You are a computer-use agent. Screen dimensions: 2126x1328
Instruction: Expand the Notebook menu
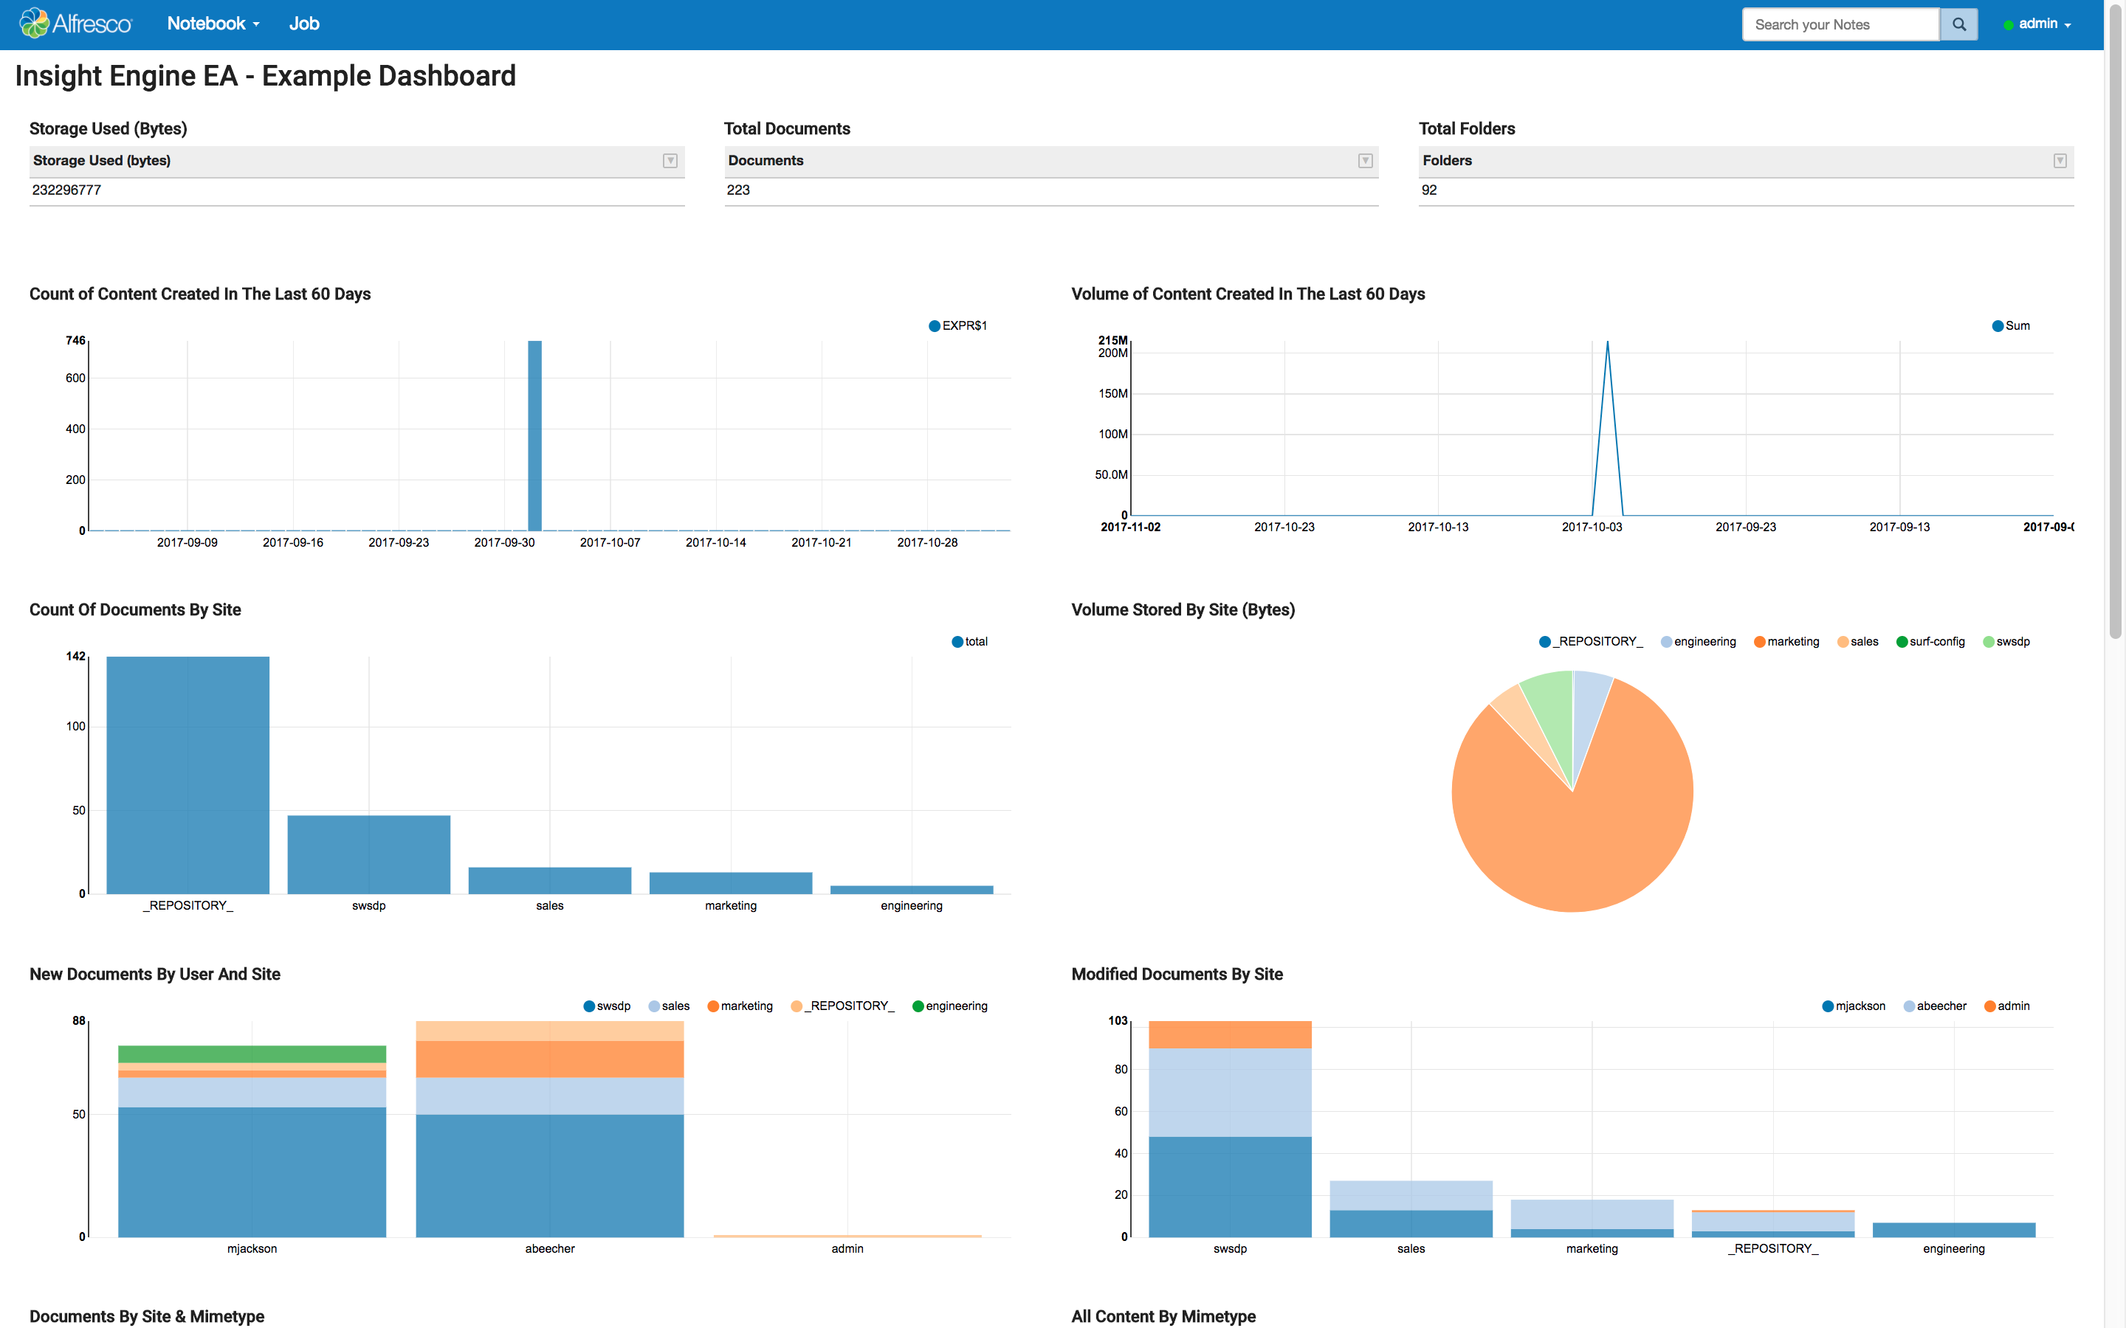tap(213, 24)
